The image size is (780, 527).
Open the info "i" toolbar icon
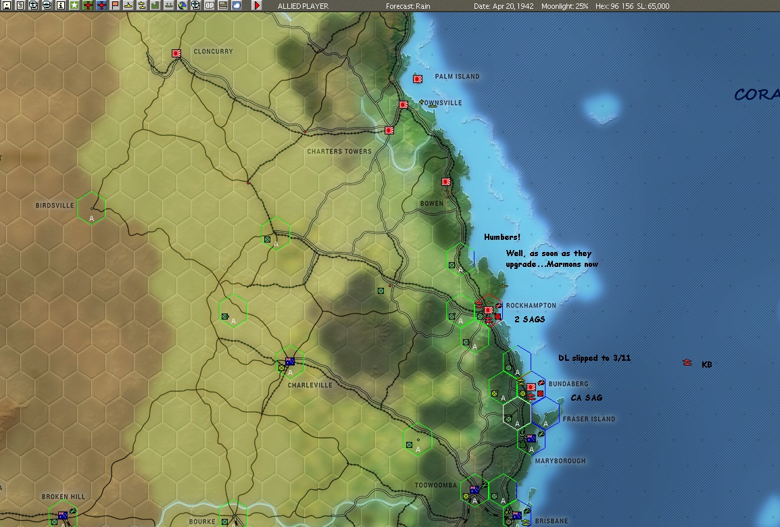(61, 5)
